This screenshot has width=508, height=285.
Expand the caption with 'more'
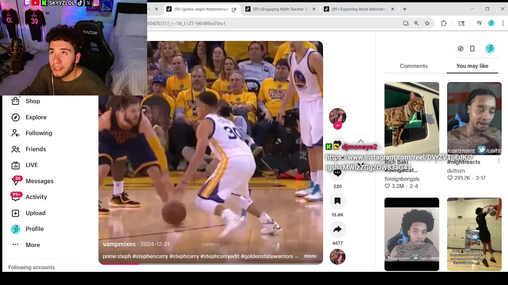coord(310,256)
